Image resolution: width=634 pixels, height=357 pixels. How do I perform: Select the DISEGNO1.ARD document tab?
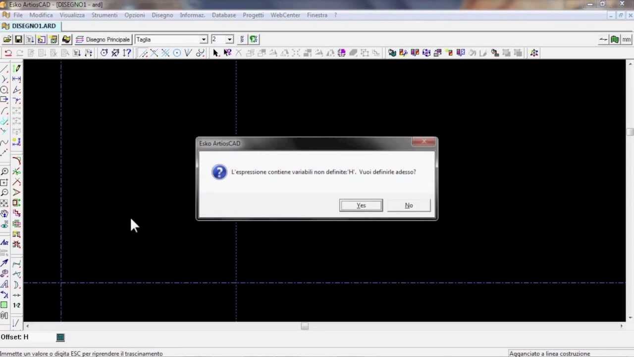(30, 26)
